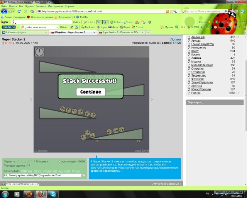Toggle the Логика category checkbox
Image resolution: width=247 pixels, height=198 pixels.
tap(189, 58)
